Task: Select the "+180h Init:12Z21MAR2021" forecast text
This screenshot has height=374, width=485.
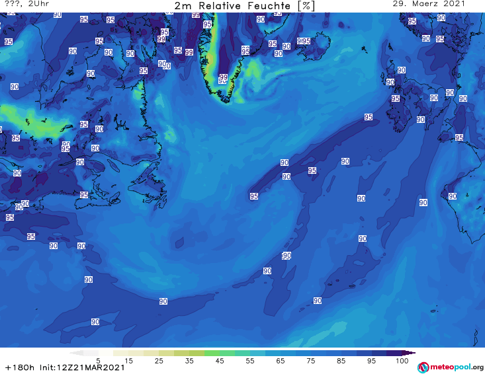Action: pyautogui.click(x=65, y=367)
